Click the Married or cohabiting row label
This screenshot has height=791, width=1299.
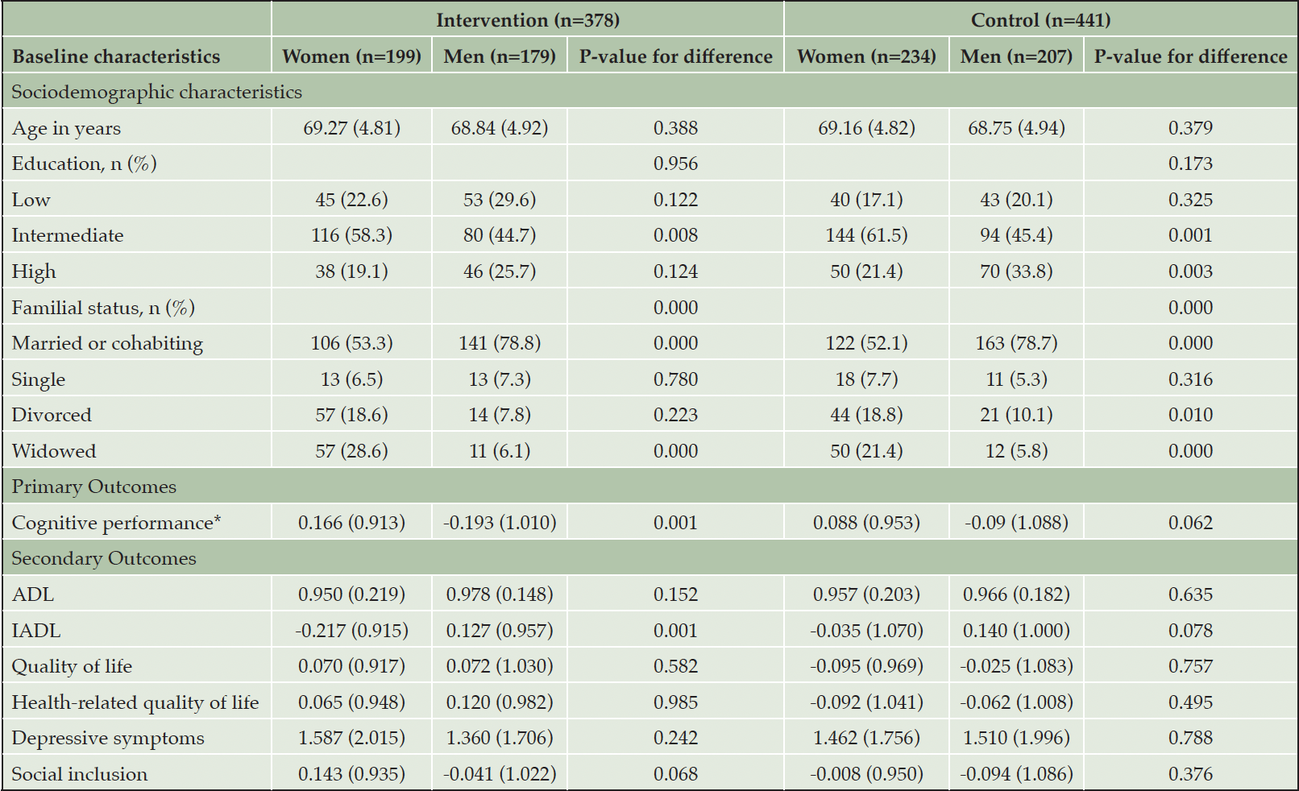(x=107, y=343)
